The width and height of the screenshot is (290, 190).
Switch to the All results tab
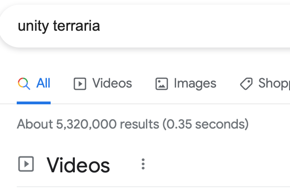(43, 84)
